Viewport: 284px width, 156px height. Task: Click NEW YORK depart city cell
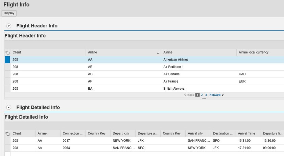[x=123, y=141]
